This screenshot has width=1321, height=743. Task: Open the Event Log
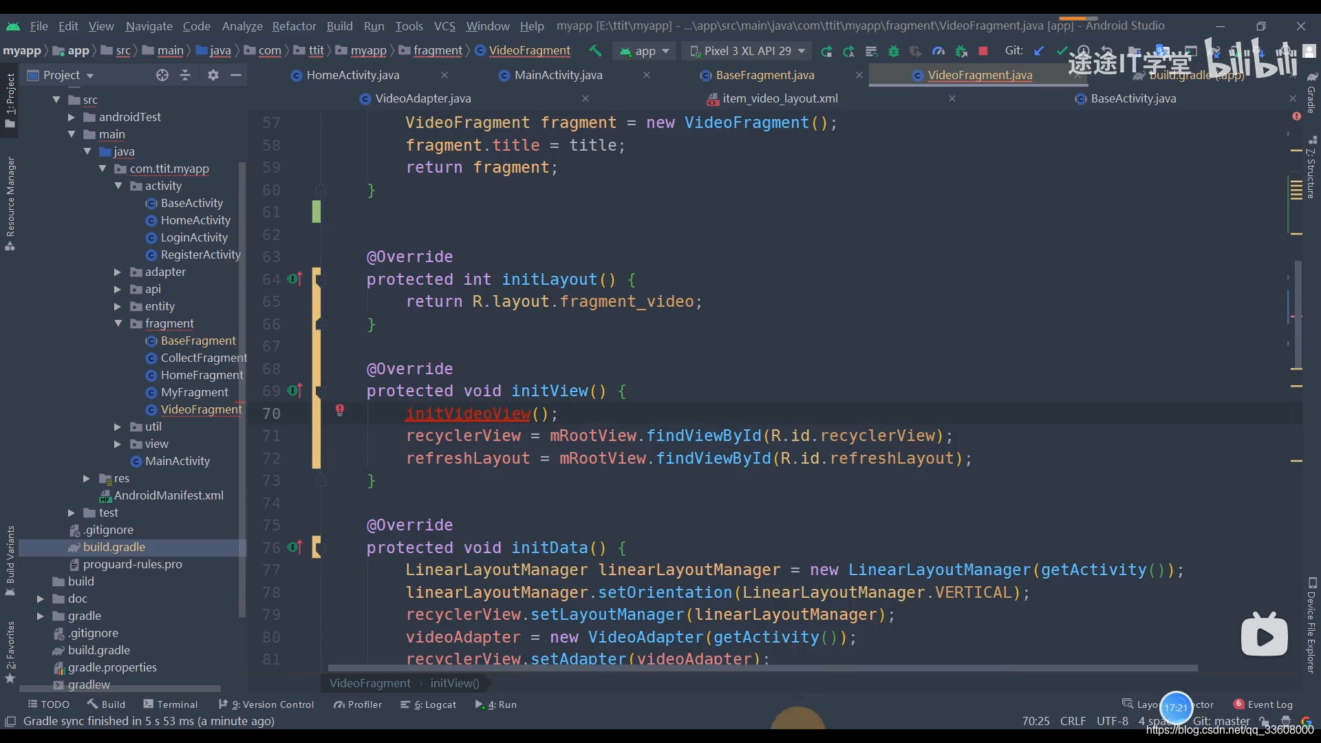coord(1263,704)
